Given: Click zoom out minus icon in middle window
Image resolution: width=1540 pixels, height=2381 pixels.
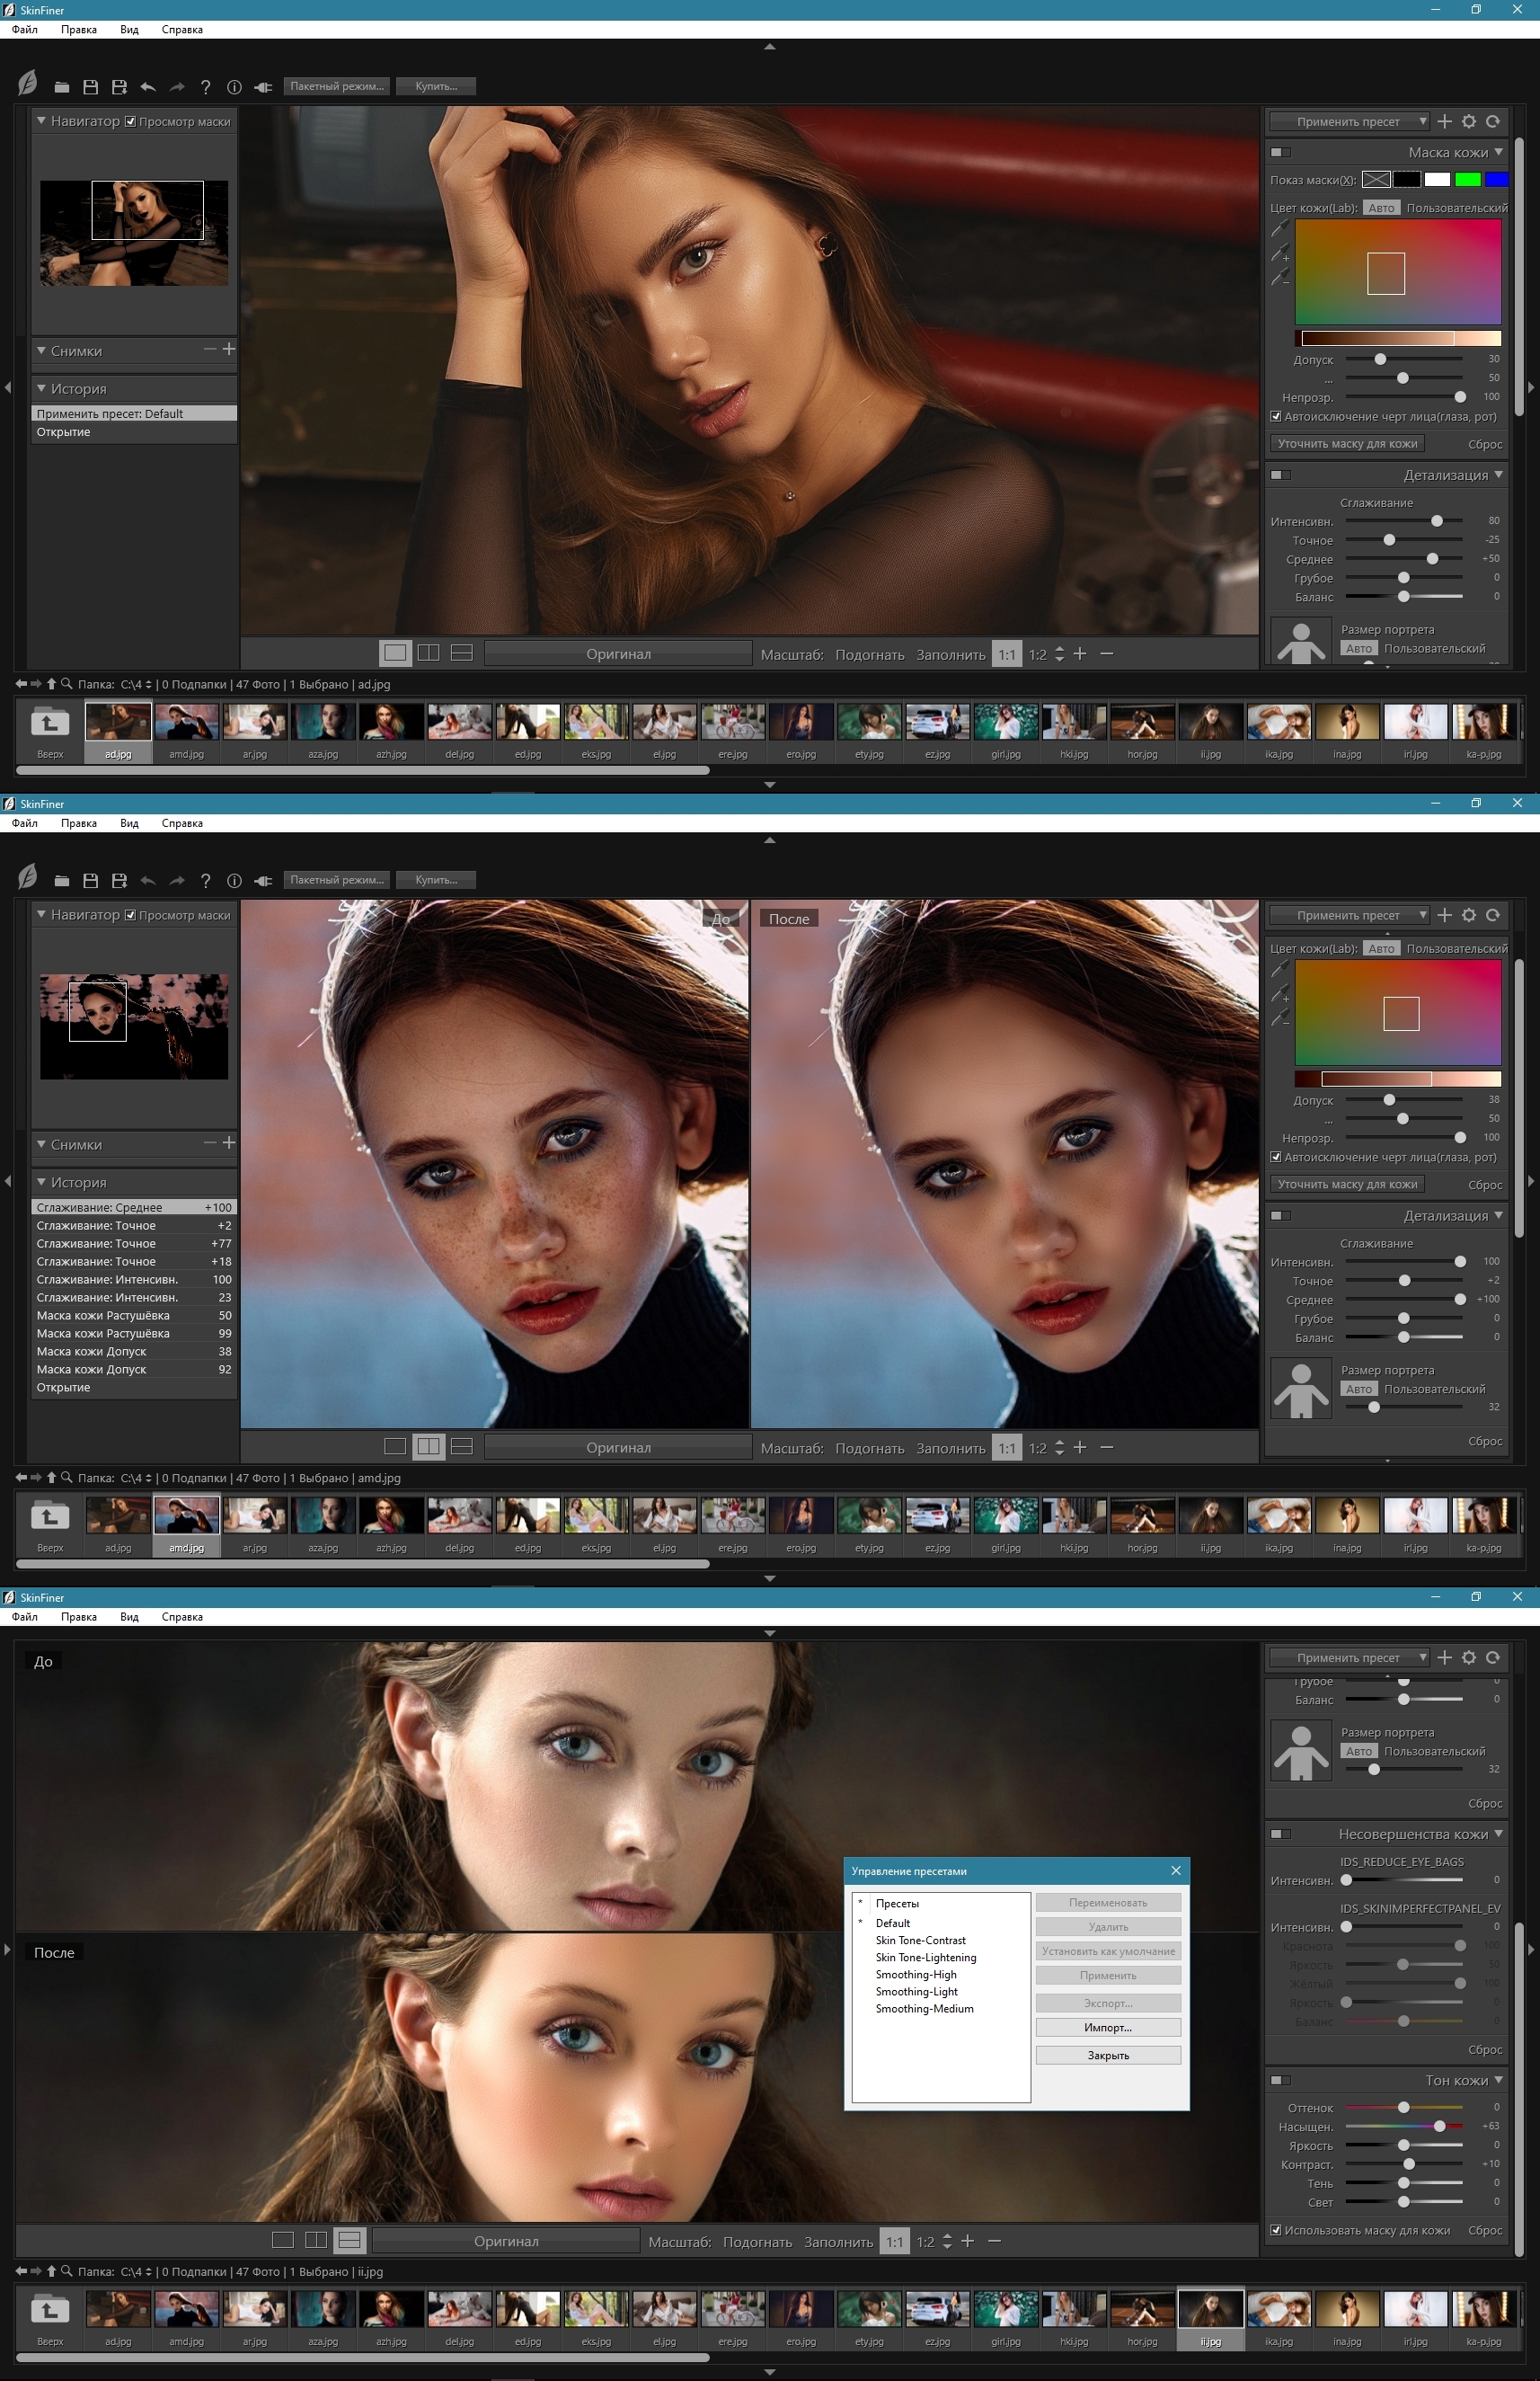Looking at the screenshot, I should [1106, 1446].
